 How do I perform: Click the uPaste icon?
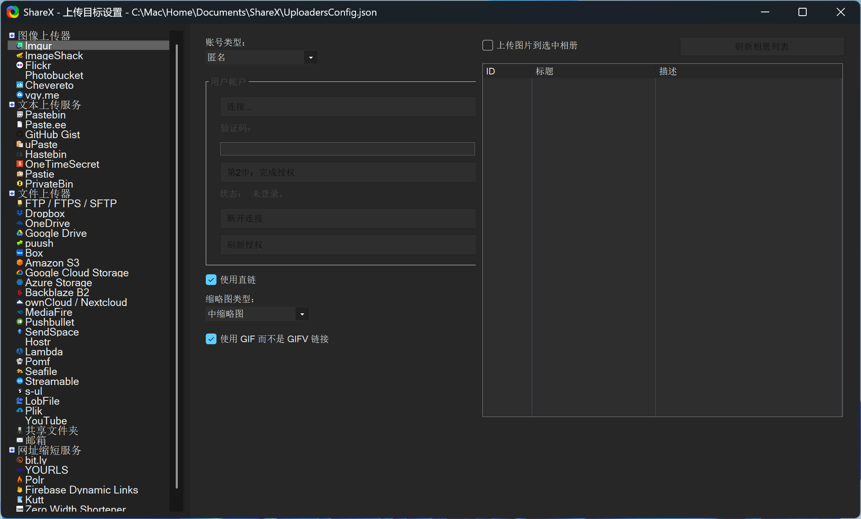19,144
